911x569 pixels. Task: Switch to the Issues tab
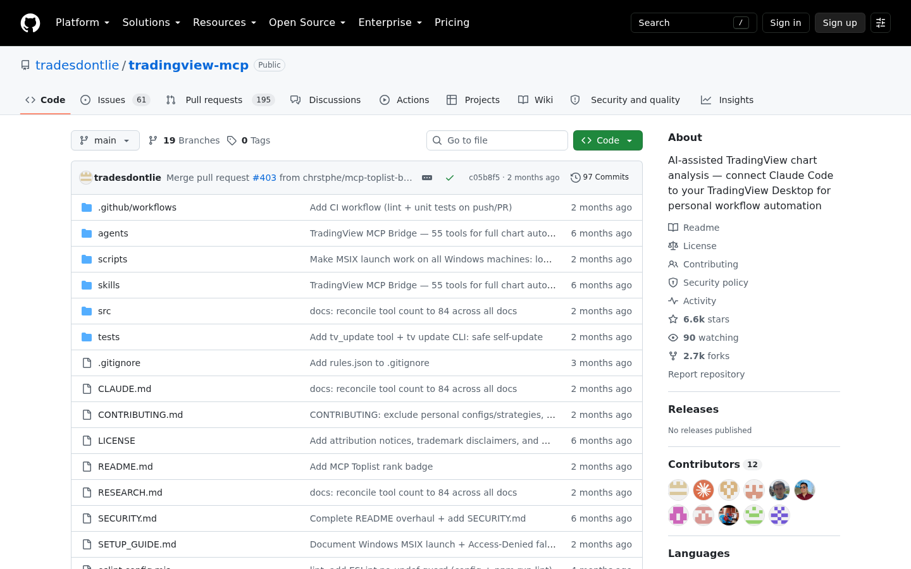[115, 100]
